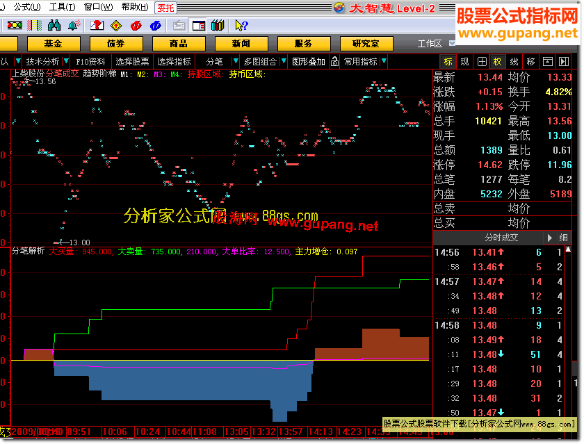The image size is (584, 444).
Task: Click the grid crosshair 田 icon
Action: pyautogui.click(x=482, y=61)
